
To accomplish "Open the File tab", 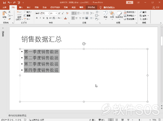I will 5,7.
